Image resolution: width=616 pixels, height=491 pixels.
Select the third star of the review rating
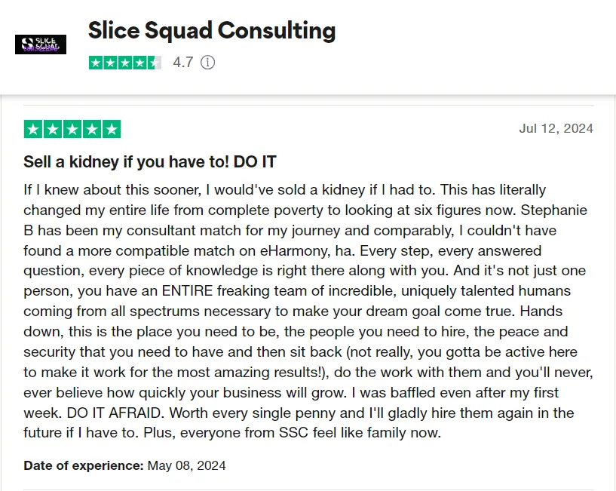[72, 129]
